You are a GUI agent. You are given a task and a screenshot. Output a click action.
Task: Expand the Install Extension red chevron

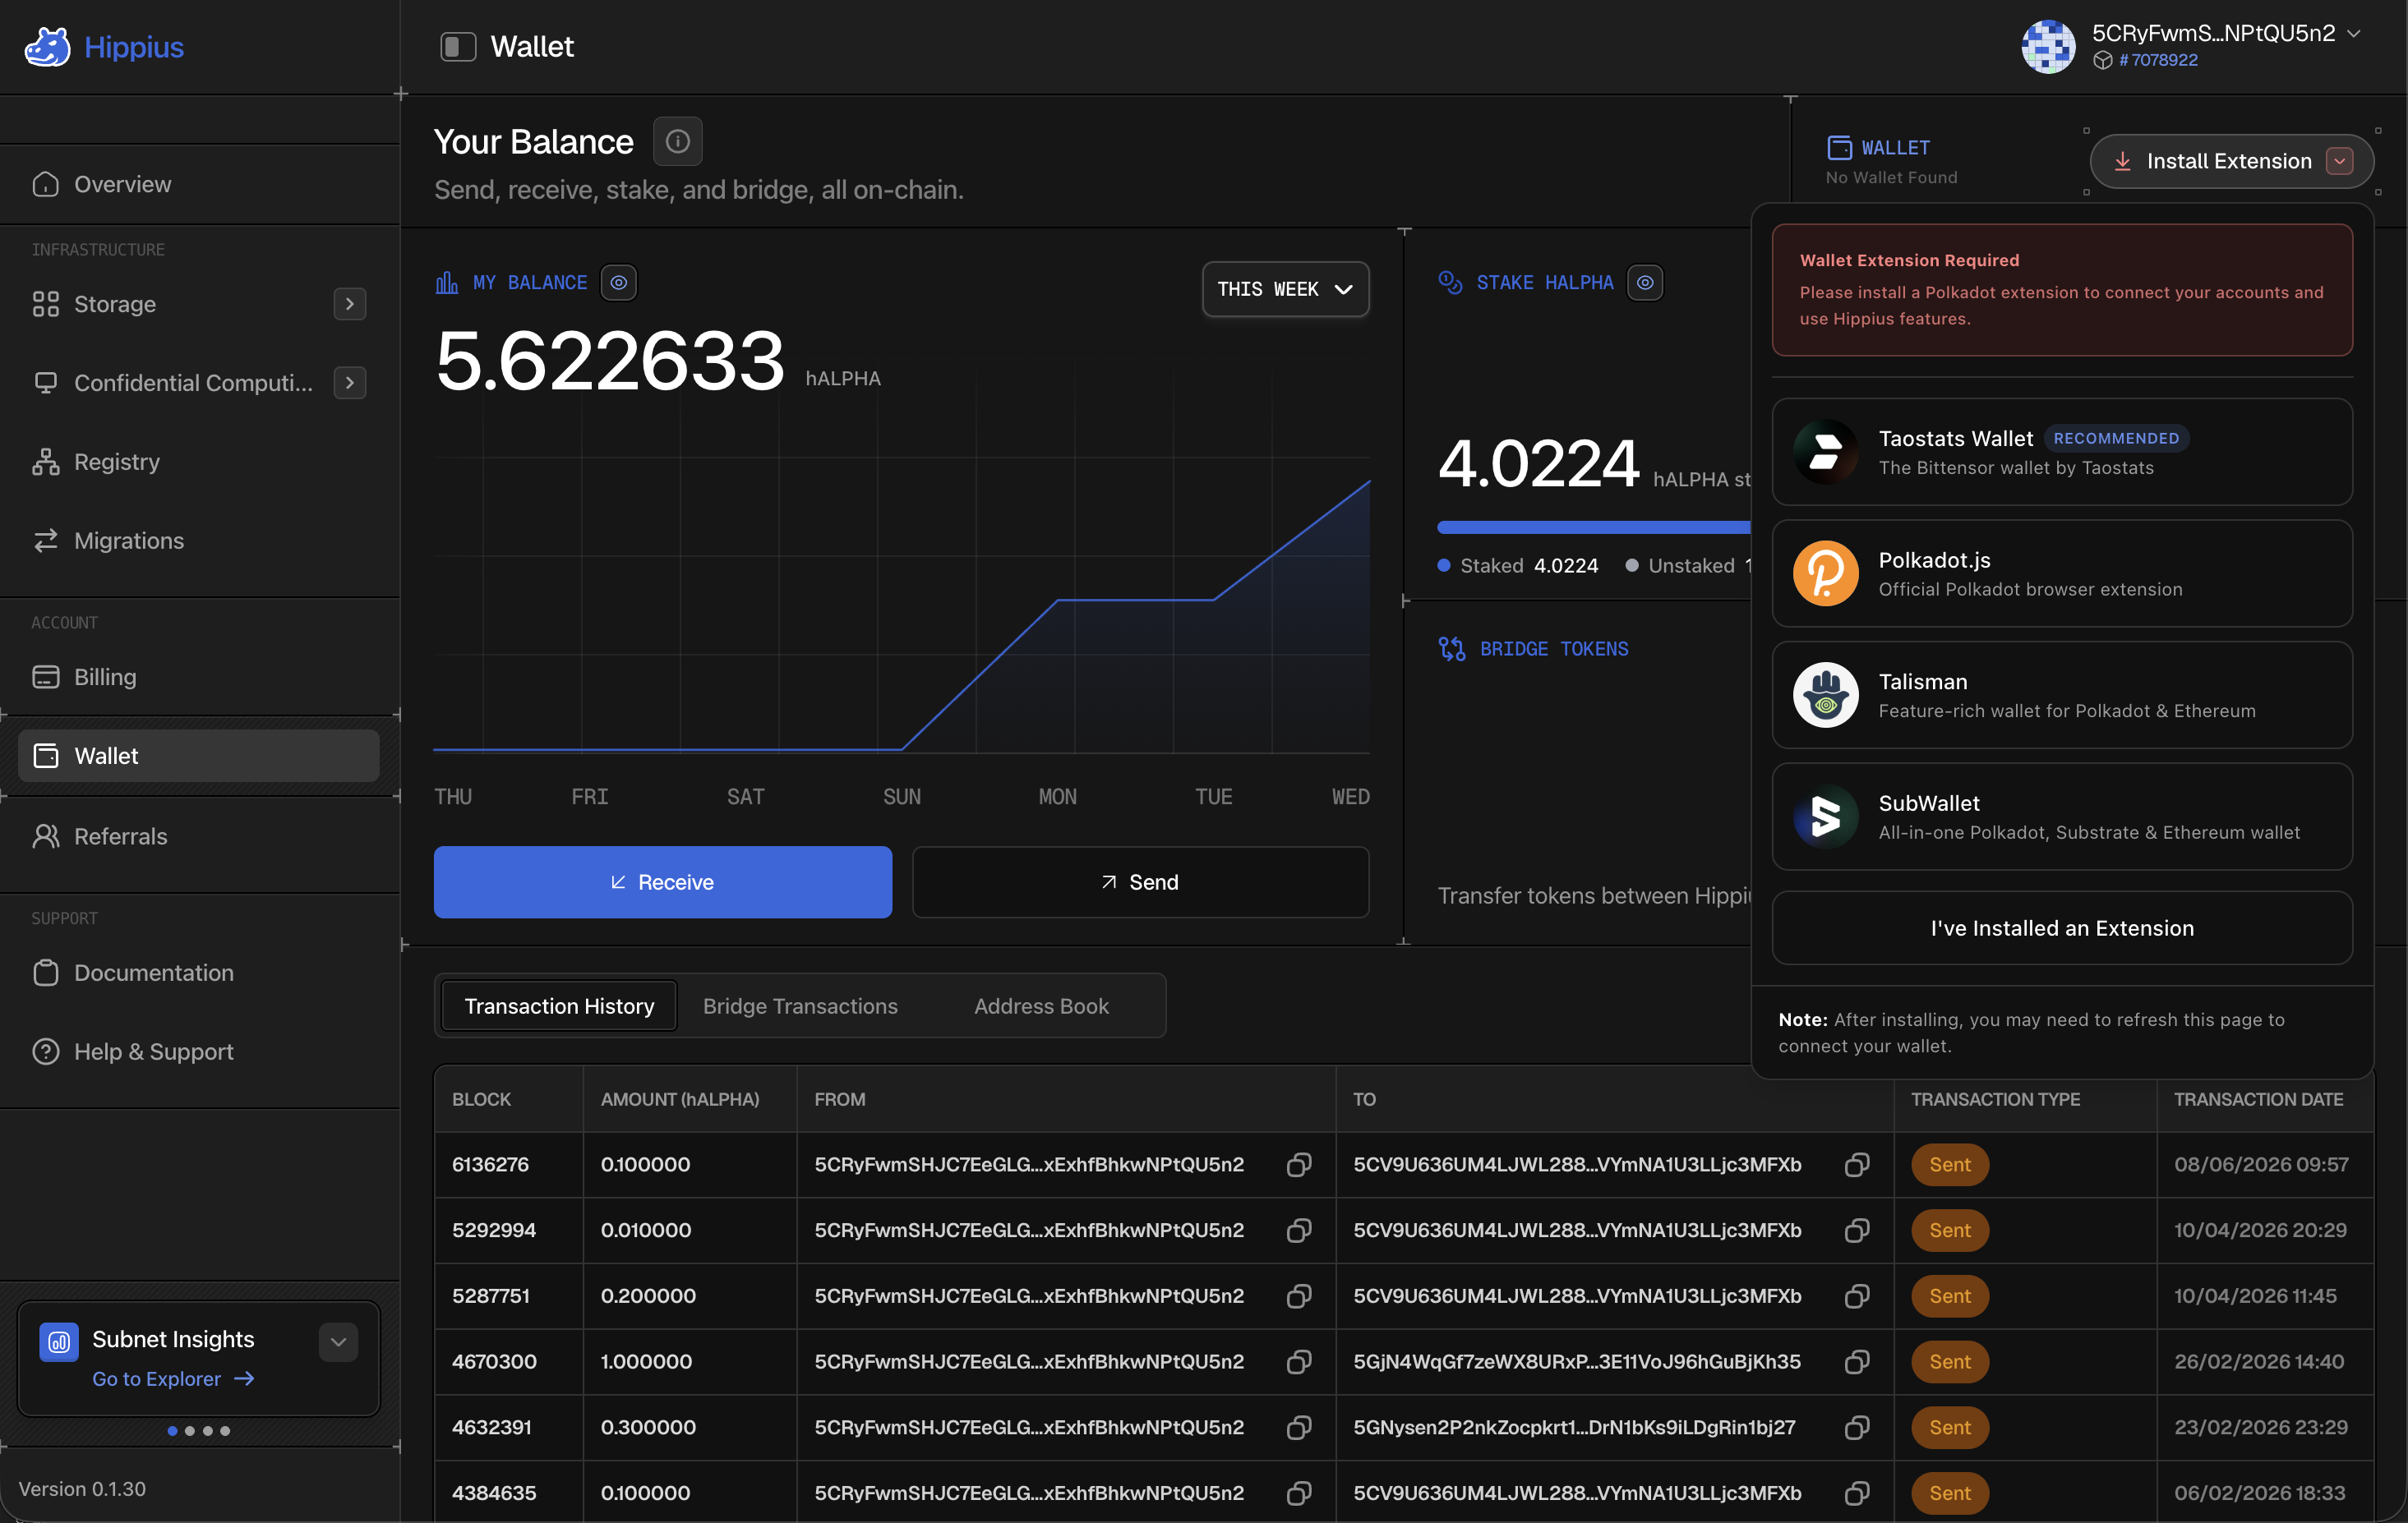(x=2339, y=161)
